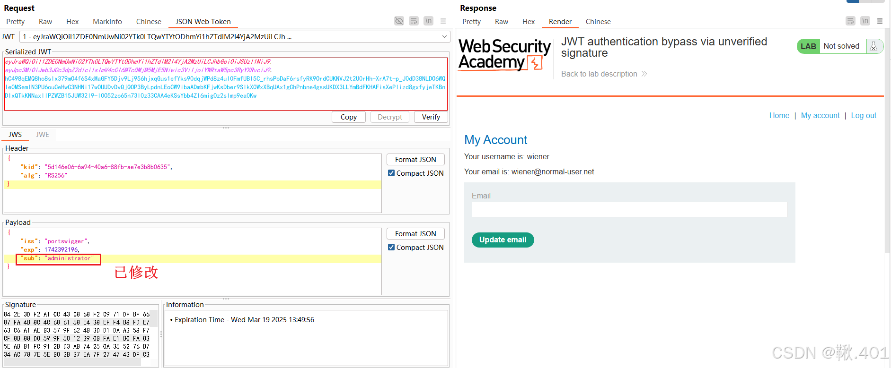
Task: Click the Update email button
Action: click(x=503, y=240)
